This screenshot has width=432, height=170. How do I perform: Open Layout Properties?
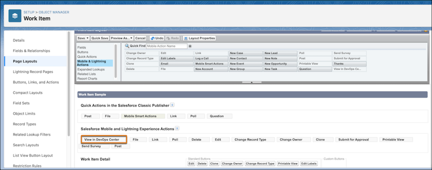[199, 38]
